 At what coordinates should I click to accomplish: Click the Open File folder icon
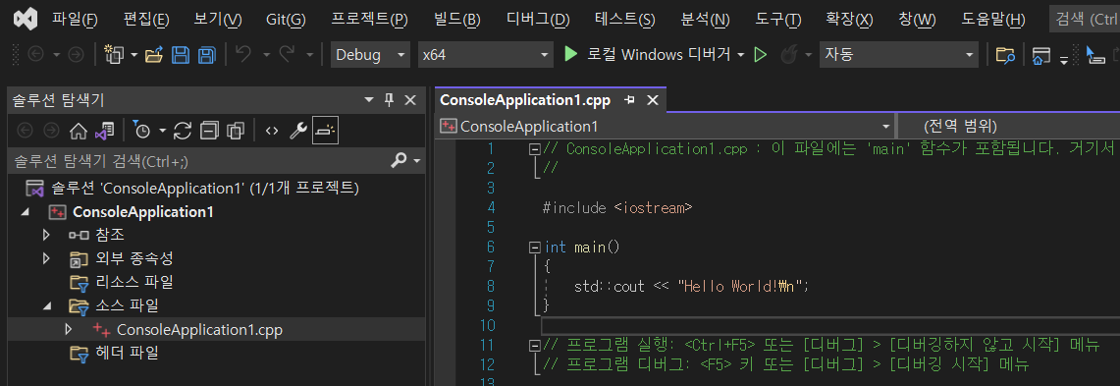tap(154, 54)
